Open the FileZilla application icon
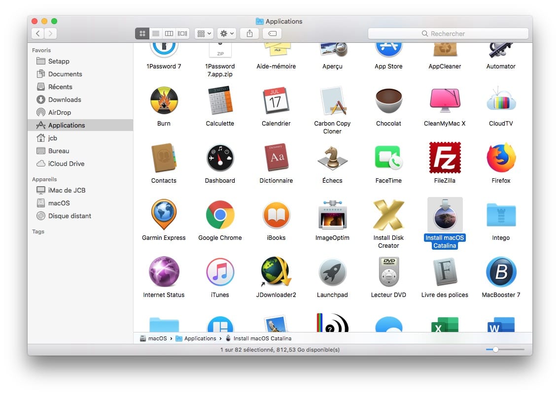Image resolution: width=560 pixels, height=395 pixels. pyautogui.click(x=445, y=158)
